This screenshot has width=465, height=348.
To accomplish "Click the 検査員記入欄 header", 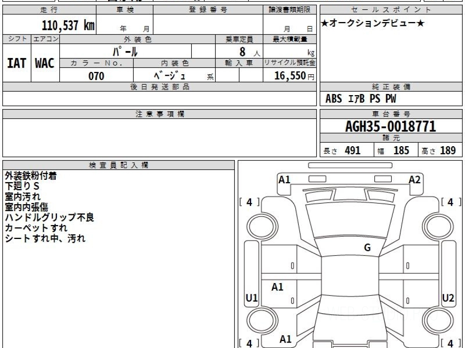I will [119, 165].
